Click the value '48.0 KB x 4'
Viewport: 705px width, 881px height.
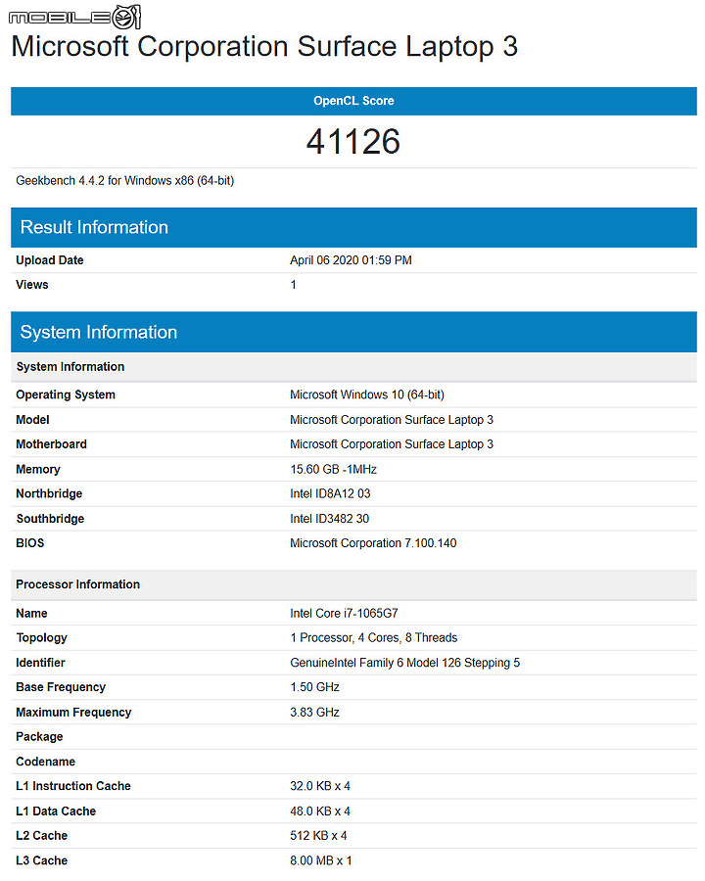click(320, 811)
